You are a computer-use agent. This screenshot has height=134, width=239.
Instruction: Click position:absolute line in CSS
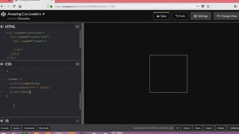pyautogui.click(x=25, y=83)
